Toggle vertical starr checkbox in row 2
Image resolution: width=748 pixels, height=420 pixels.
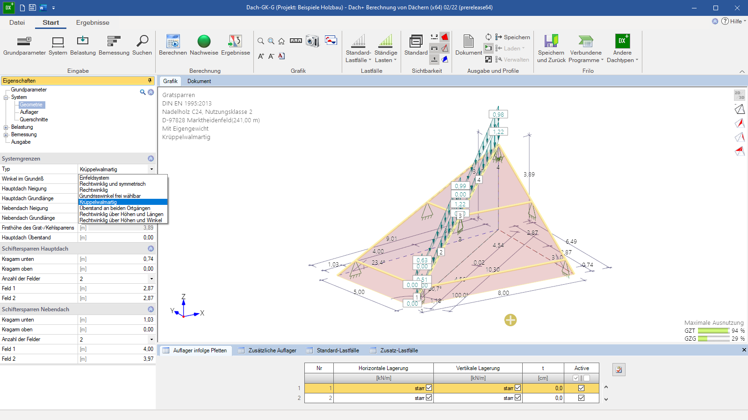[x=518, y=398]
